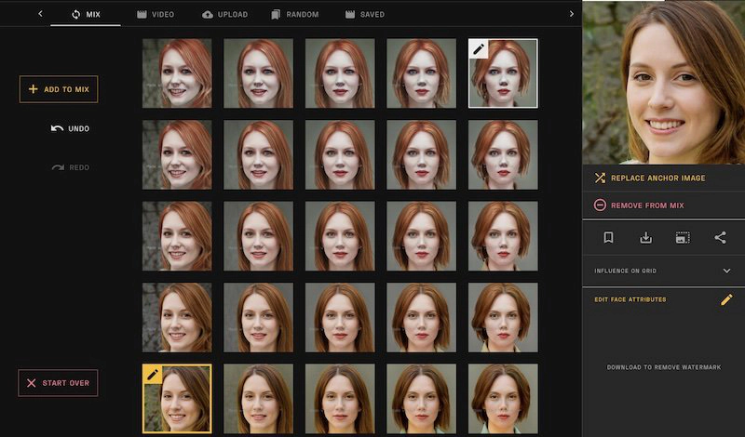Select fourth row, fifth column face thumbnail

point(503,317)
